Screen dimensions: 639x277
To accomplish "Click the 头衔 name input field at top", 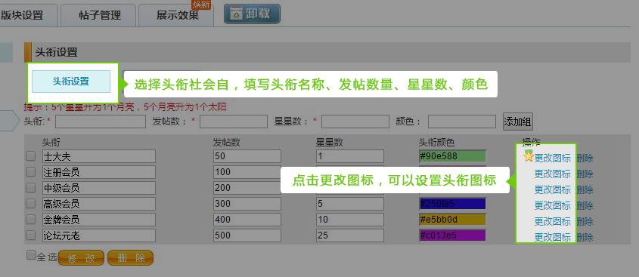I will click(101, 122).
